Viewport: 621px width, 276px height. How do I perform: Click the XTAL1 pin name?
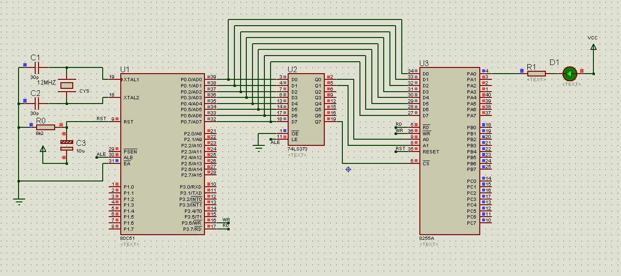point(131,79)
